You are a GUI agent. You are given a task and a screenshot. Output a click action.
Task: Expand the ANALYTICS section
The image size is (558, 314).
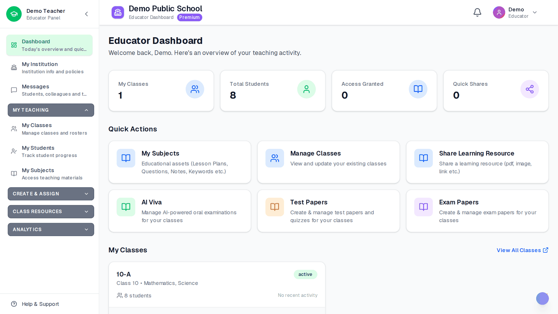coord(51,229)
